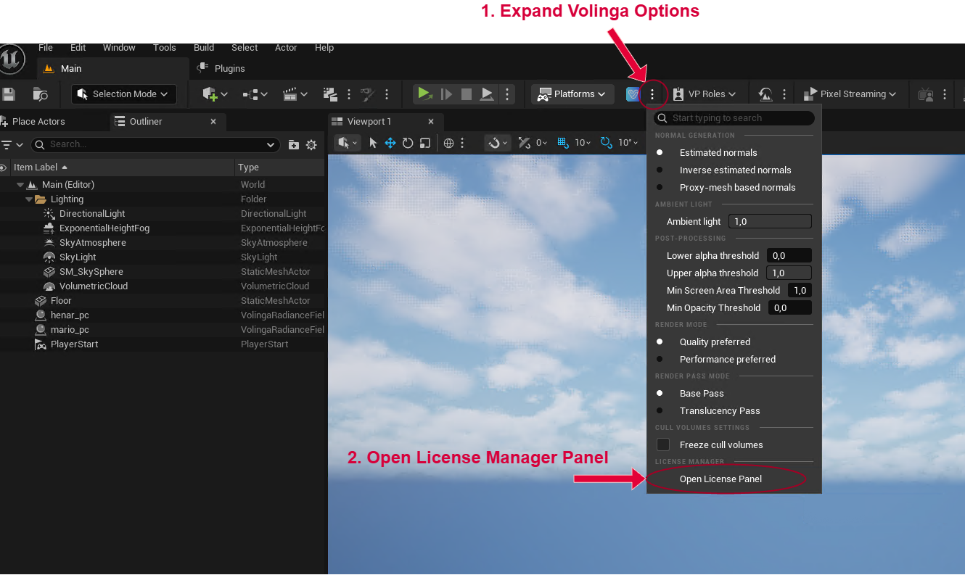The height and width of the screenshot is (575, 965).
Task: Collapse the Lighting folder in the Outliner
Action: tap(30, 199)
